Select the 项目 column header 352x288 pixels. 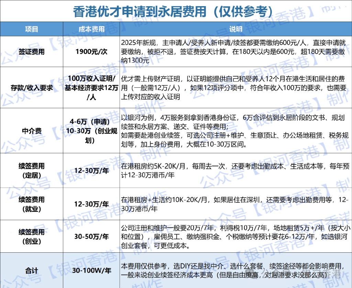tap(32, 29)
